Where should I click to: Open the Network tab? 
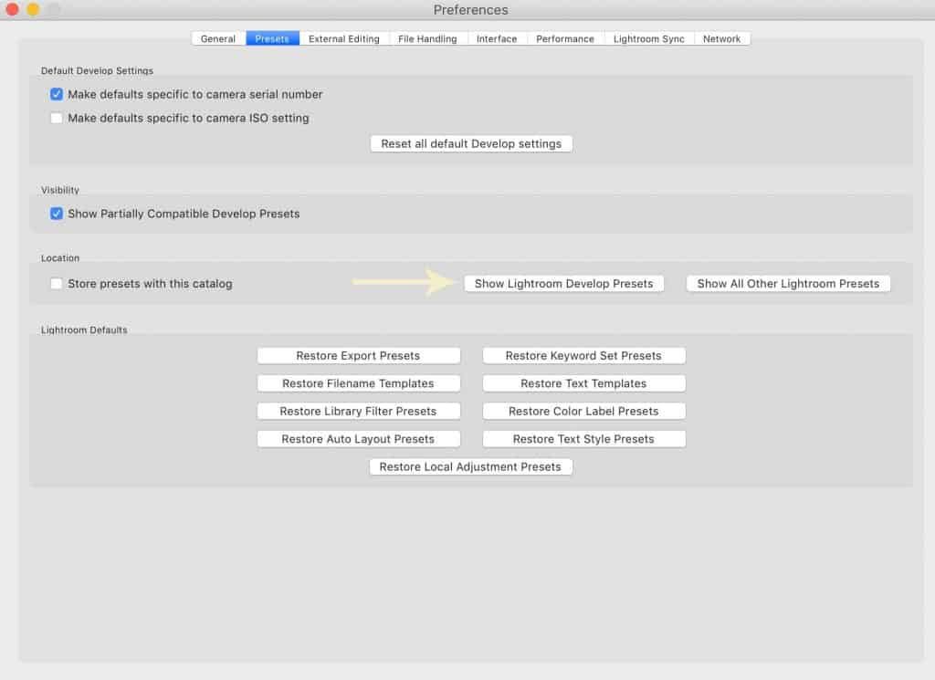721,38
